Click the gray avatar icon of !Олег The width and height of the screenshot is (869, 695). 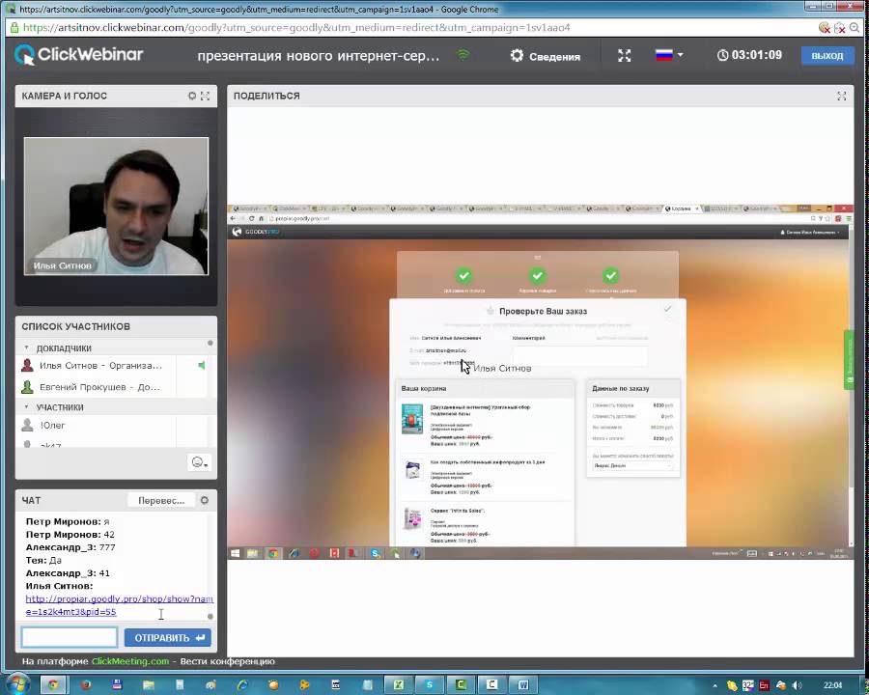pos(27,425)
